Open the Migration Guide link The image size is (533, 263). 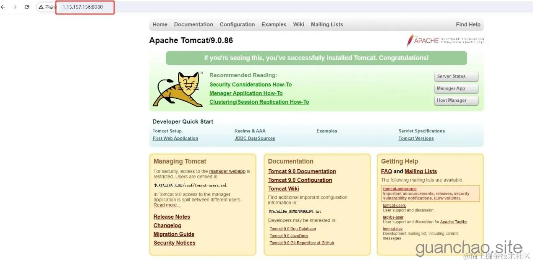pos(174,235)
